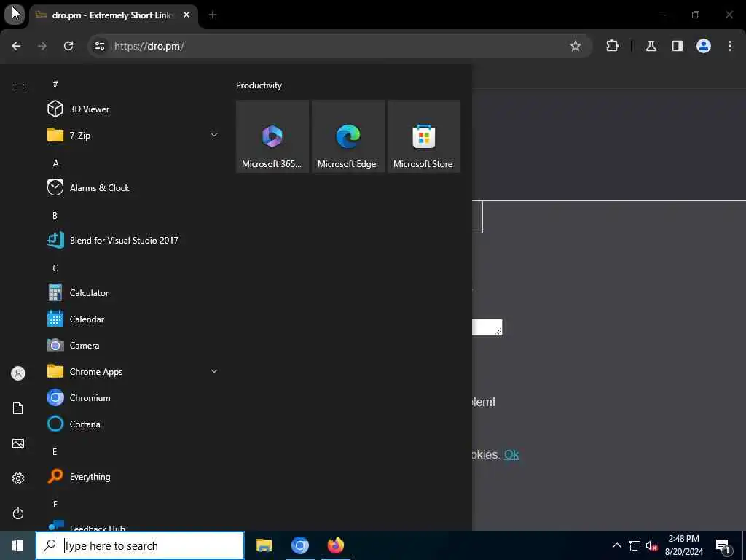This screenshot has height=560, width=746.
Task: Click the Power button in Start
Action: (x=18, y=513)
